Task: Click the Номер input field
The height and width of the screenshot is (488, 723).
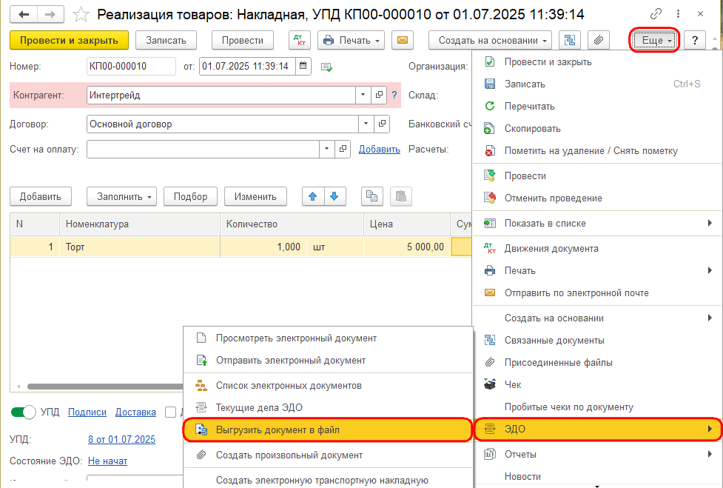Action: point(131,66)
